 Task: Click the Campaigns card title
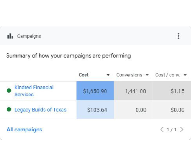(x=29, y=36)
